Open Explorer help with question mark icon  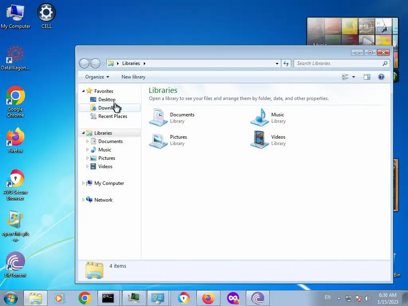381,77
